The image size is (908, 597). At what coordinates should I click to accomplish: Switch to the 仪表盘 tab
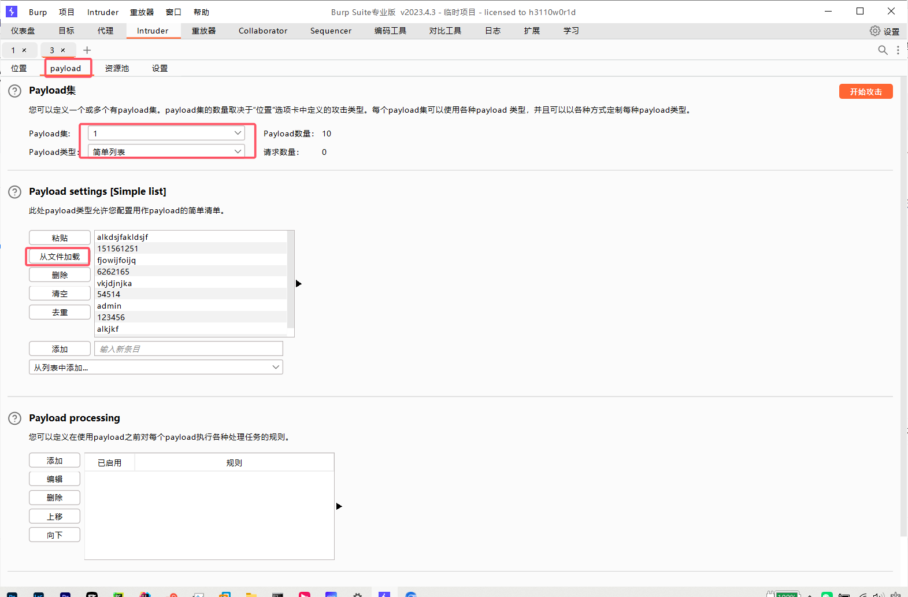coord(23,31)
